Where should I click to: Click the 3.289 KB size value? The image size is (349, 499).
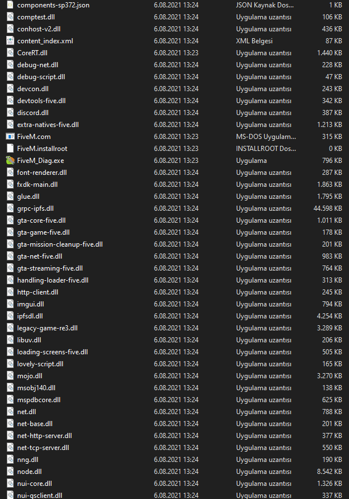click(330, 328)
